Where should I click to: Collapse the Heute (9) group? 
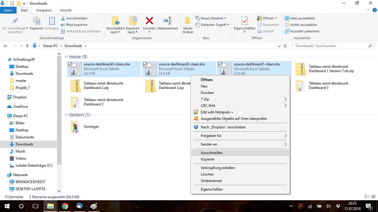tap(66, 57)
